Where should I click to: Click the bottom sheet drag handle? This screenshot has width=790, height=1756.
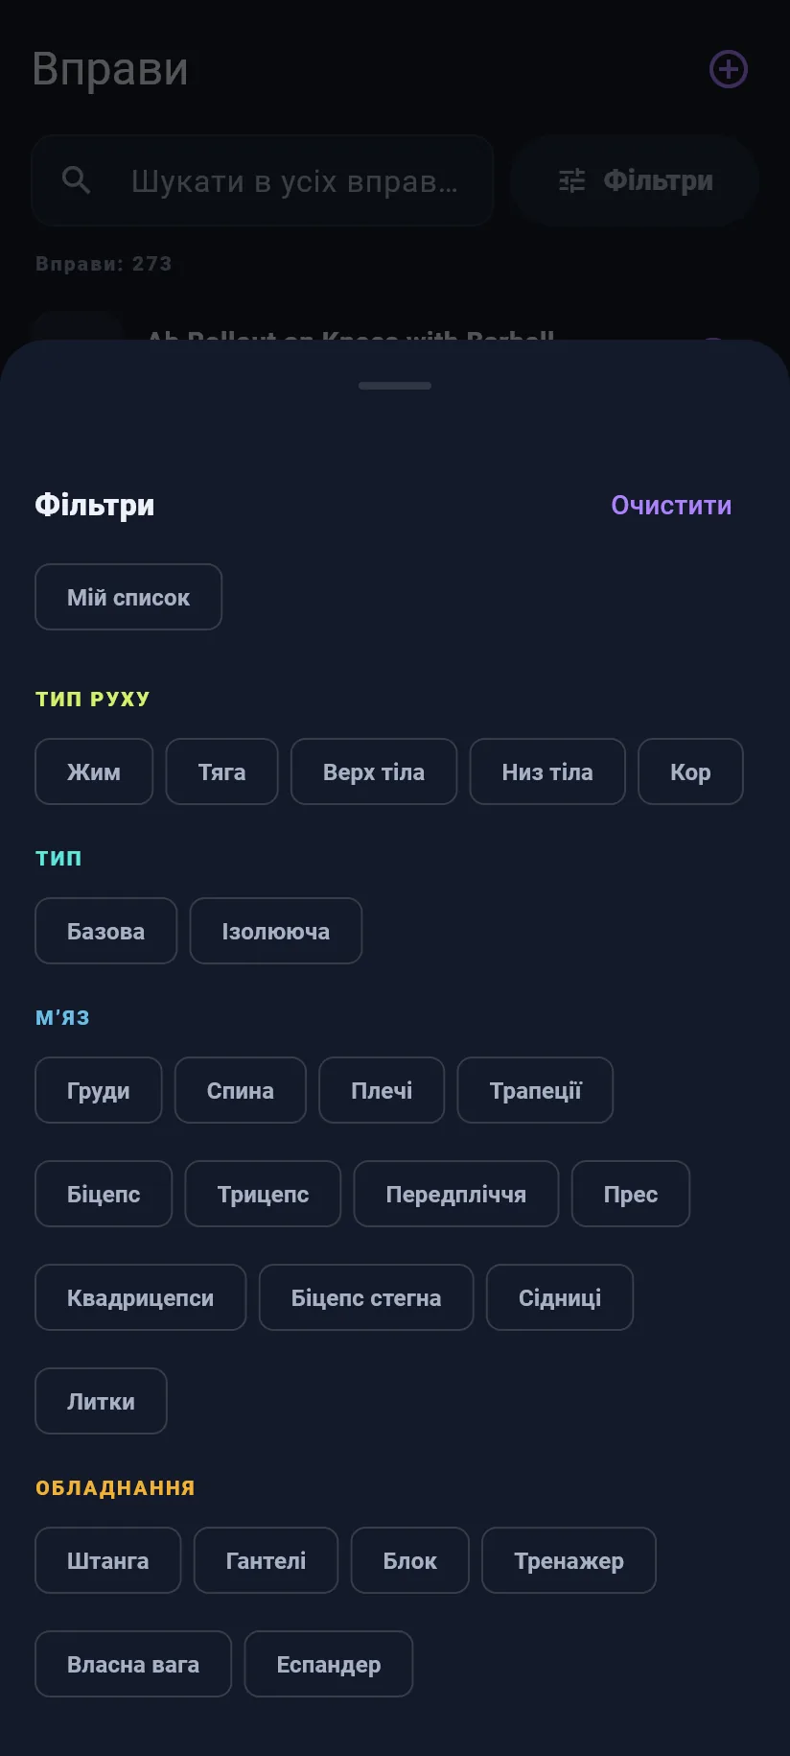[395, 386]
